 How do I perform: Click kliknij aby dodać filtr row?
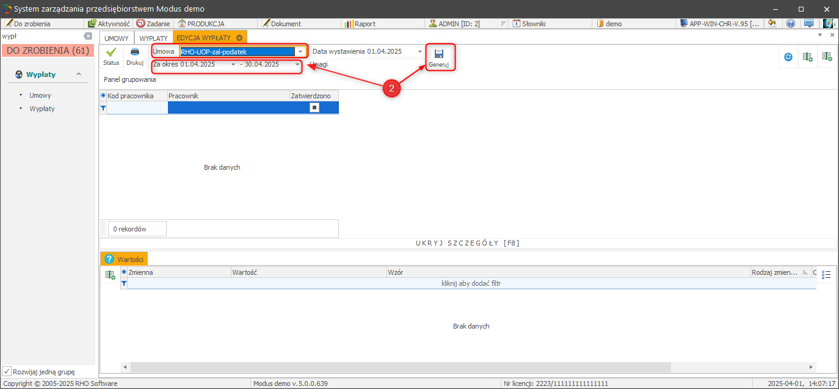tap(471, 283)
